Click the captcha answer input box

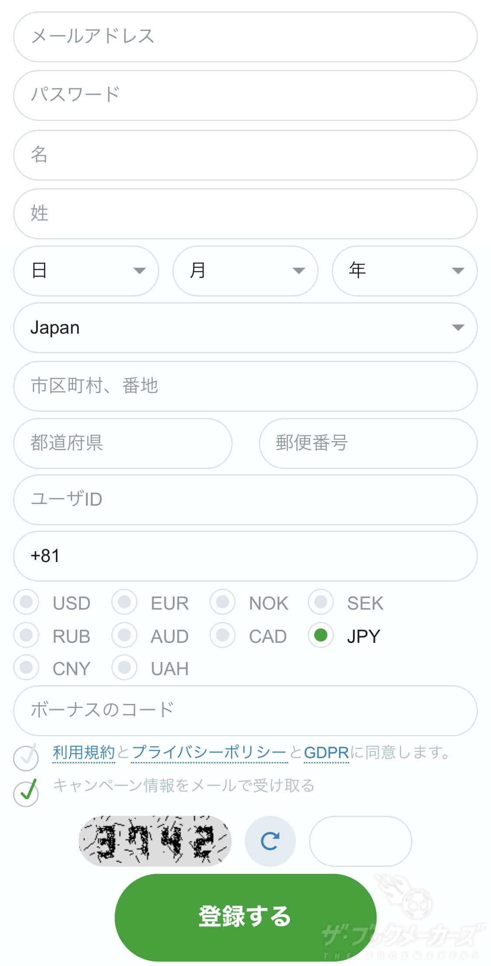coord(361,841)
